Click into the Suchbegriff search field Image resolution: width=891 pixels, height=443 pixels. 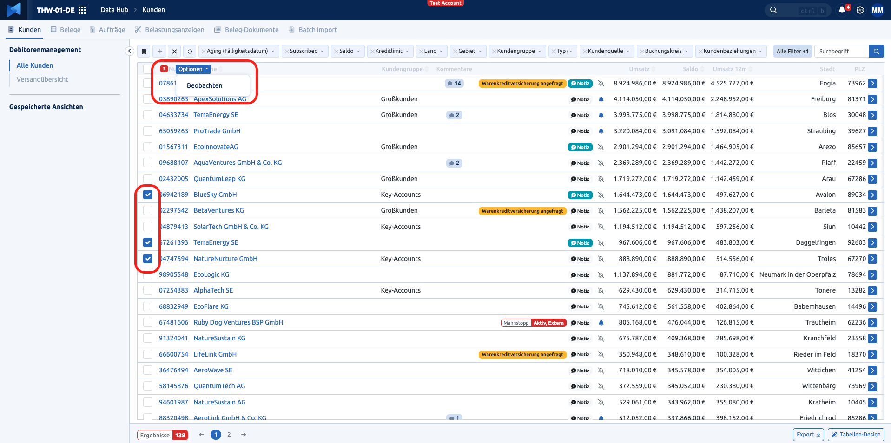click(841, 51)
